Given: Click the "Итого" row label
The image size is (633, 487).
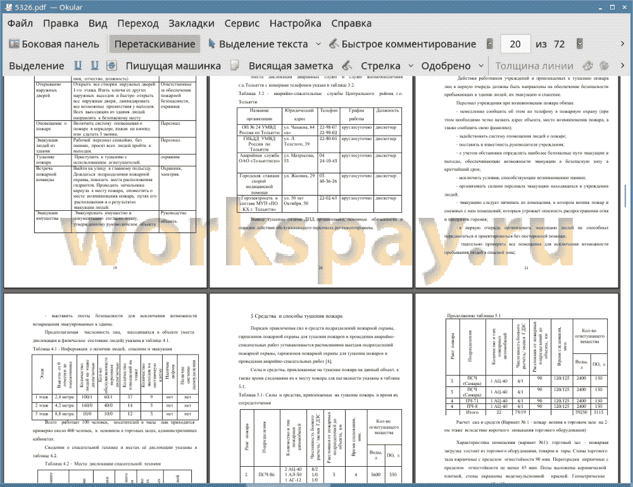Looking at the screenshot, I should (x=472, y=412).
